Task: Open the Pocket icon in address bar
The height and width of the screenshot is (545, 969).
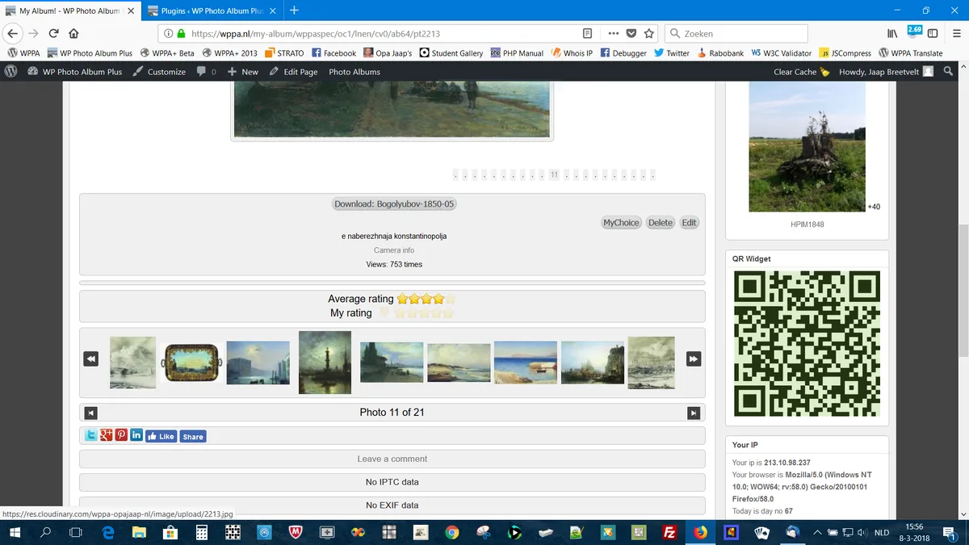Action: 631,34
